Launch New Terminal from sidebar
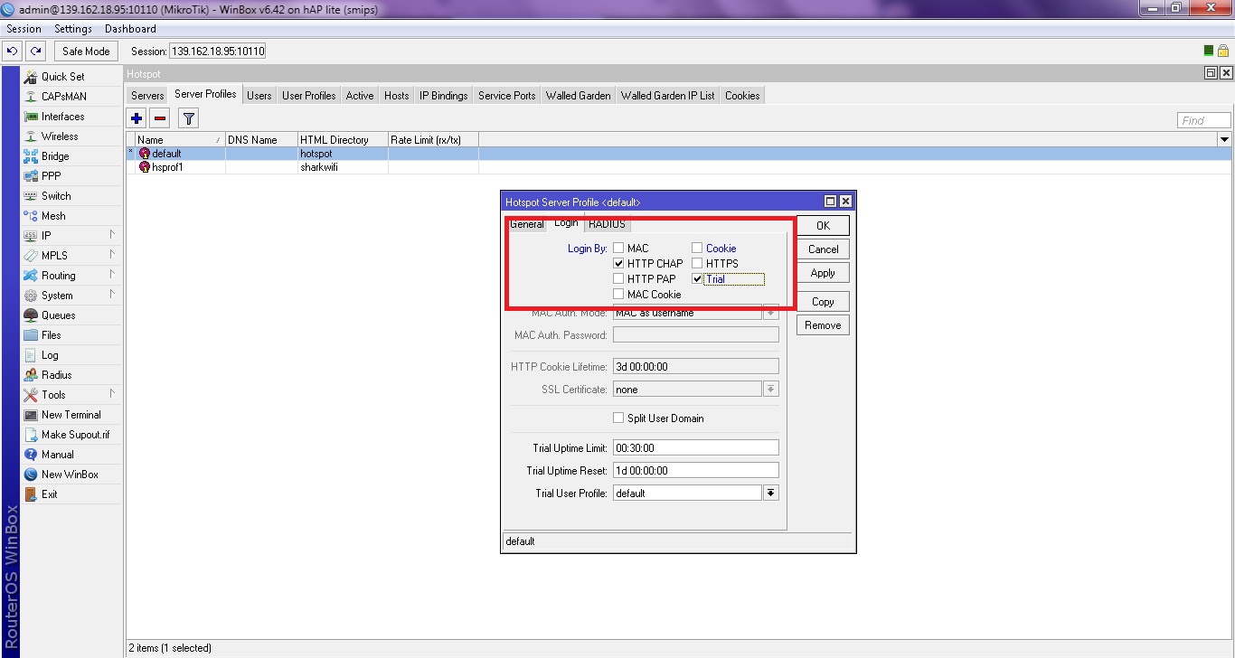This screenshot has width=1235, height=658. (71, 415)
